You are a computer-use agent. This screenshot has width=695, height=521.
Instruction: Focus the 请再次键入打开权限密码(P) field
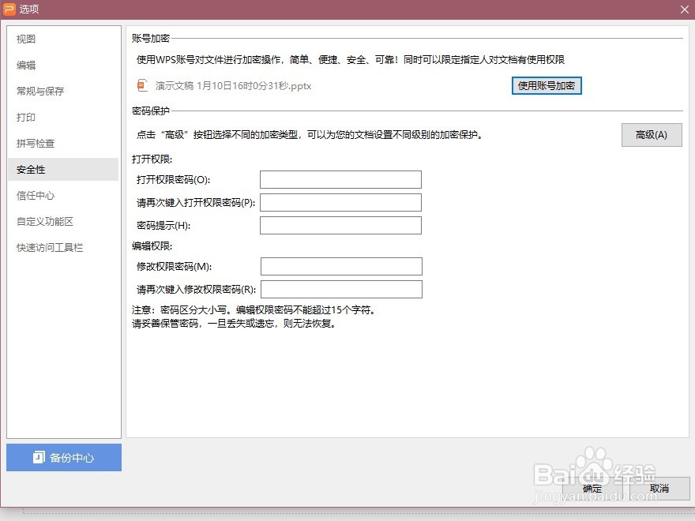pos(340,202)
